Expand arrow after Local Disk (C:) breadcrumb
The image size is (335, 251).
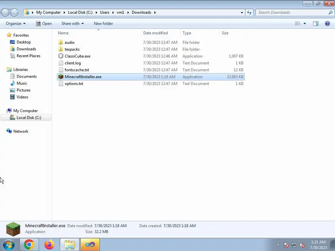click(x=97, y=13)
